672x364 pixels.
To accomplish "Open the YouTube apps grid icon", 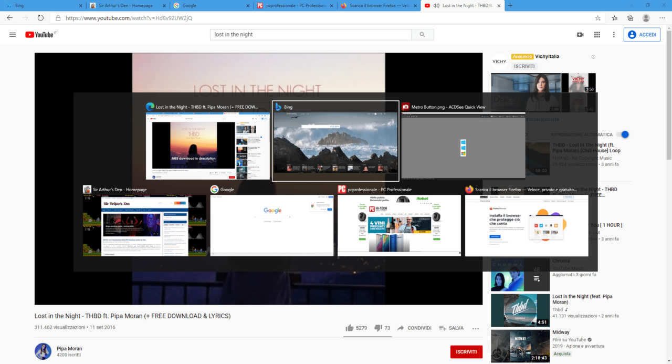I will pyautogui.click(x=597, y=35).
